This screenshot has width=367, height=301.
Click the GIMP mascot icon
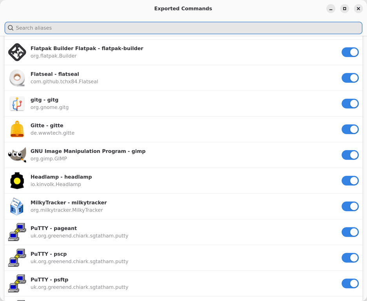coord(17,155)
